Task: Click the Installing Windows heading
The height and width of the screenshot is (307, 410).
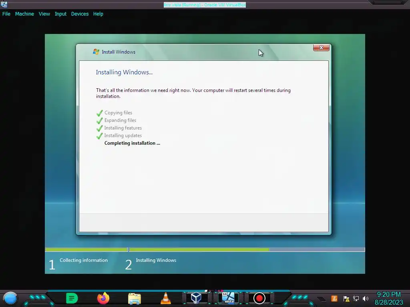Action: pos(124,72)
